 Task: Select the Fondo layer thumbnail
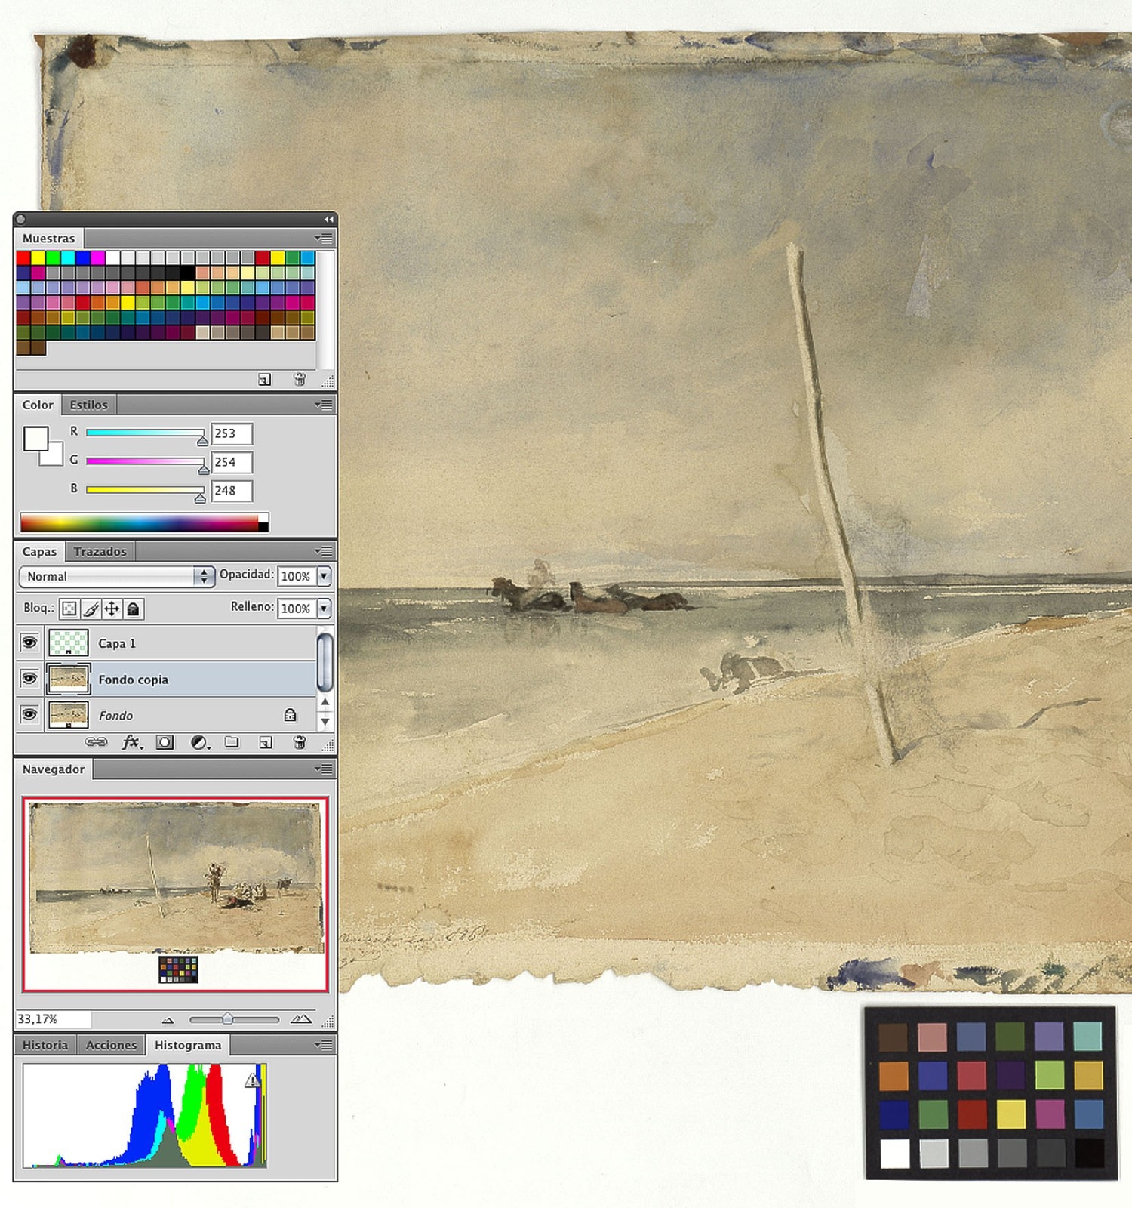pyautogui.click(x=69, y=714)
